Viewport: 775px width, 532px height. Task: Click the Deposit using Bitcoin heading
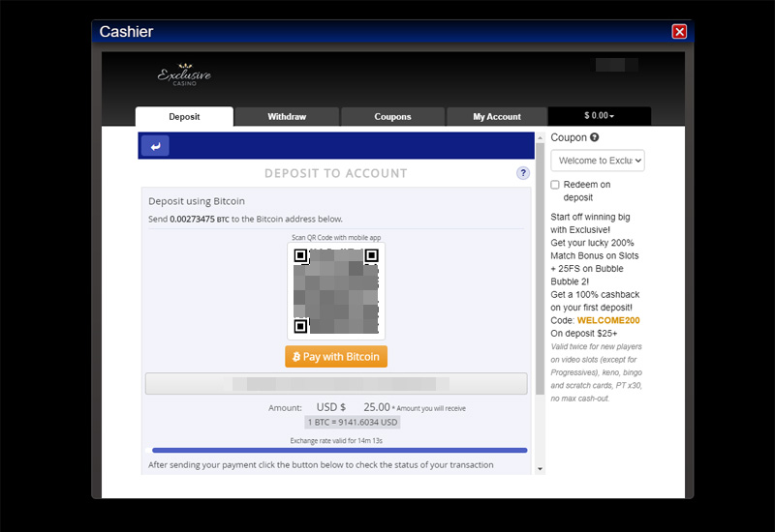(197, 201)
